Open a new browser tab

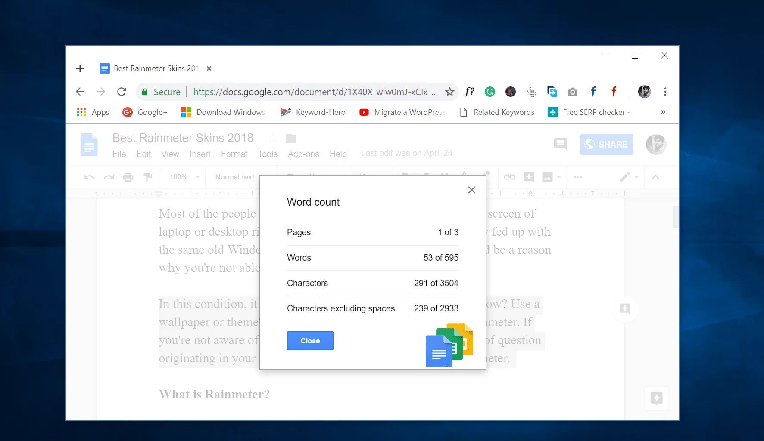point(80,68)
